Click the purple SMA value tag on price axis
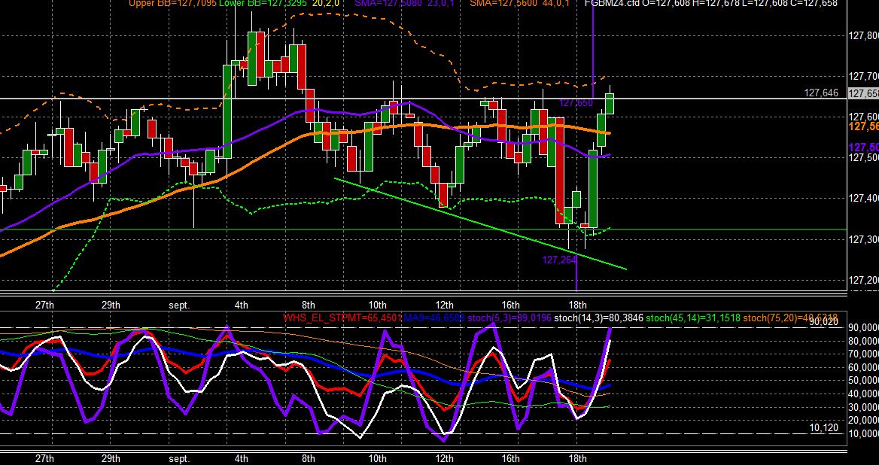Screen dimensions: 879x465 (x=863, y=148)
